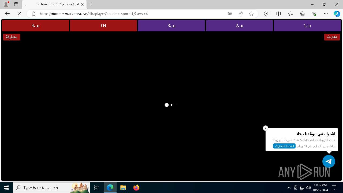Toggle split screen view
Image resolution: width=343 pixels, height=193 pixels.
[278, 14]
